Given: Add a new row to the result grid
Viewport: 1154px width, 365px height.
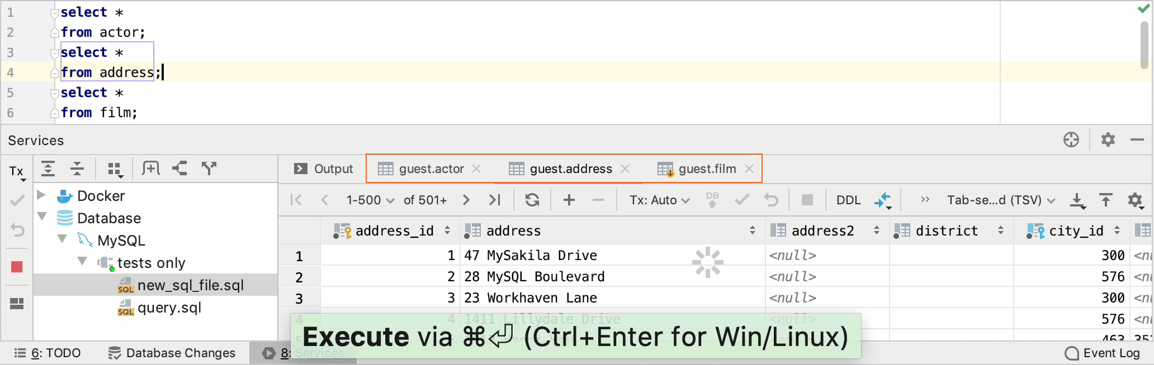Looking at the screenshot, I should pos(569,200).
